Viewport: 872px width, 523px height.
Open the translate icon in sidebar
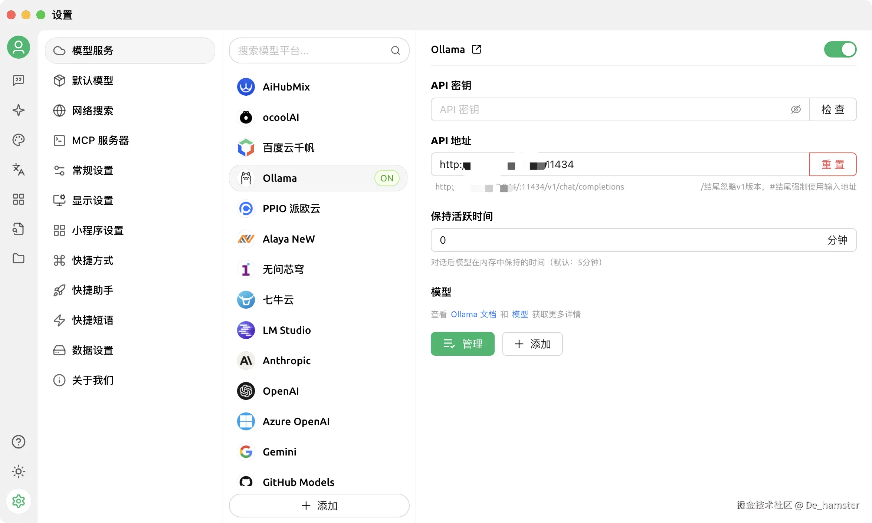pyautogui.click(x=18, y=170)
